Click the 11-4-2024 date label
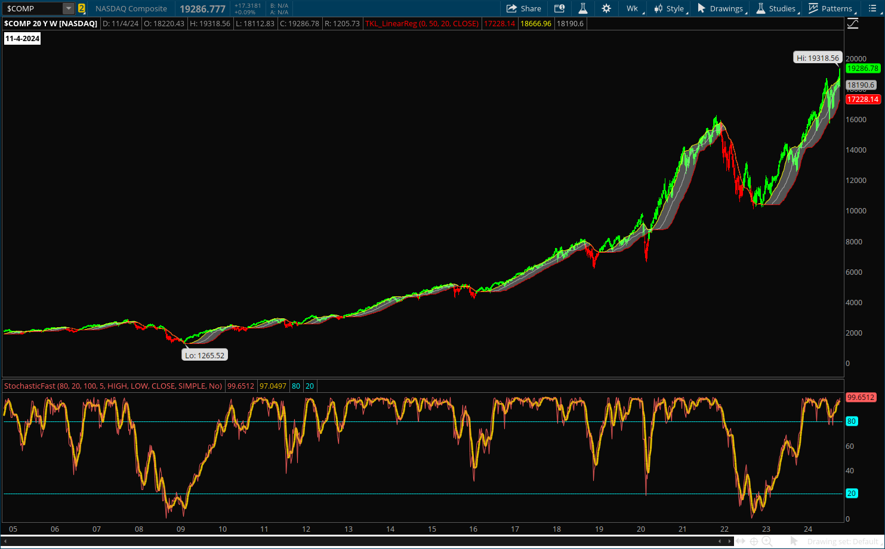This screenshot has height=549, width=885. (23, 39)
